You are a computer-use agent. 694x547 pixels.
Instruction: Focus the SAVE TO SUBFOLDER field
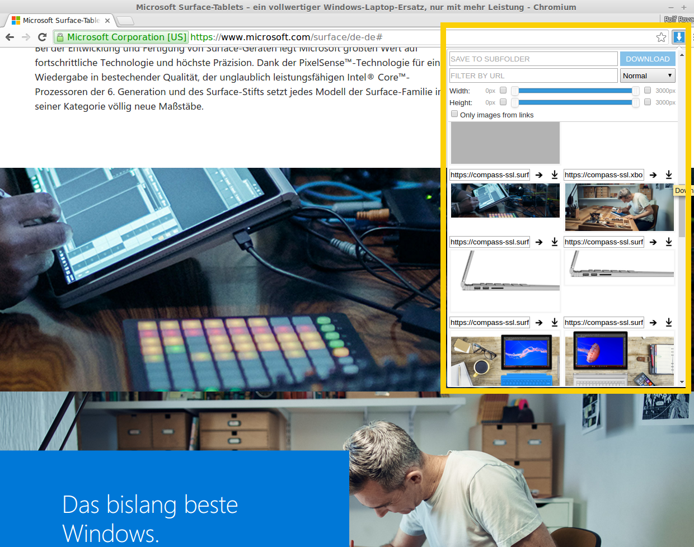[x=533, y=59]
